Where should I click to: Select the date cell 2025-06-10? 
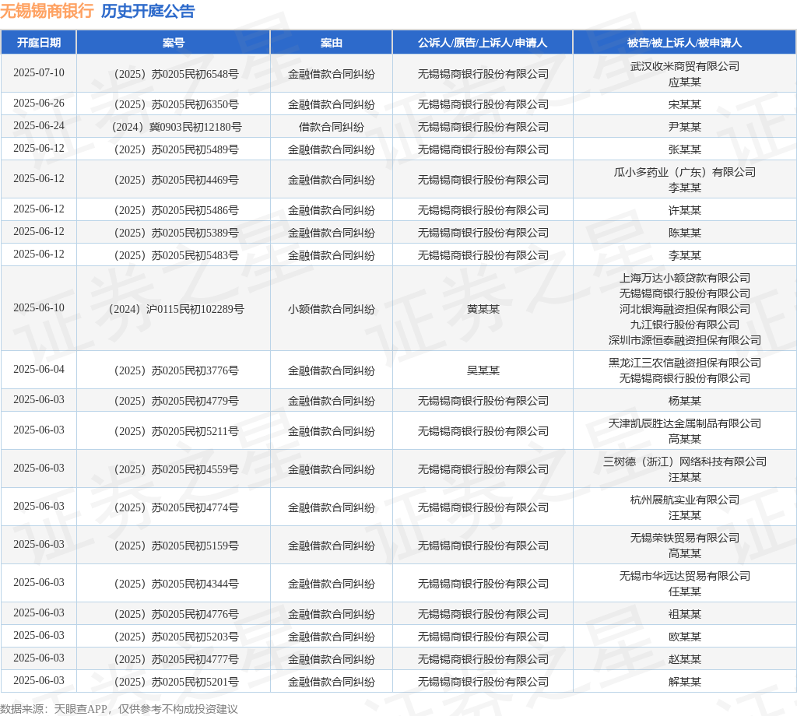point(39,307)
